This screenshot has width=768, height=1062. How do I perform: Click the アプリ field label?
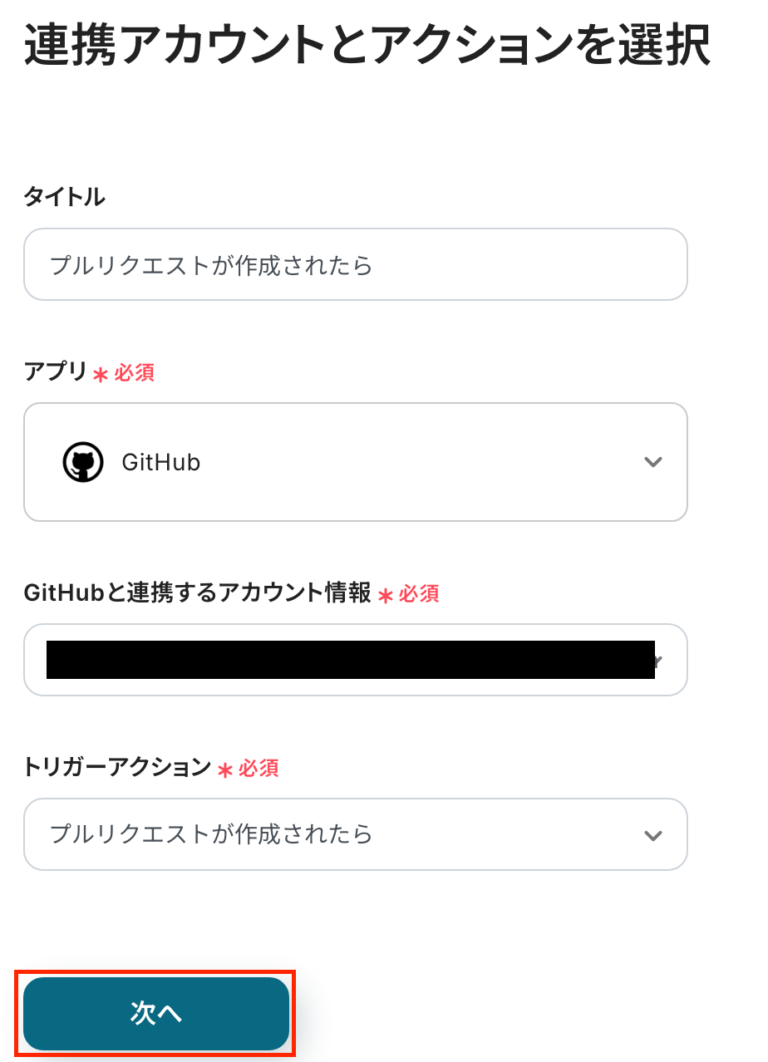(56, 372)
